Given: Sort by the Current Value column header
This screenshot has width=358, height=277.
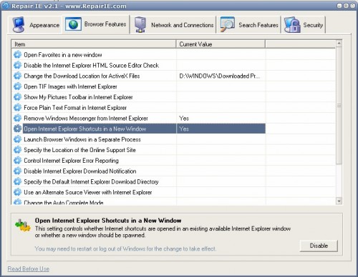Looking at the screenshot, I should coord(221,44).
